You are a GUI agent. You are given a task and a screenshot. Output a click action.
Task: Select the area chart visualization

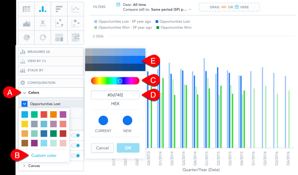[x=27, y=23]
